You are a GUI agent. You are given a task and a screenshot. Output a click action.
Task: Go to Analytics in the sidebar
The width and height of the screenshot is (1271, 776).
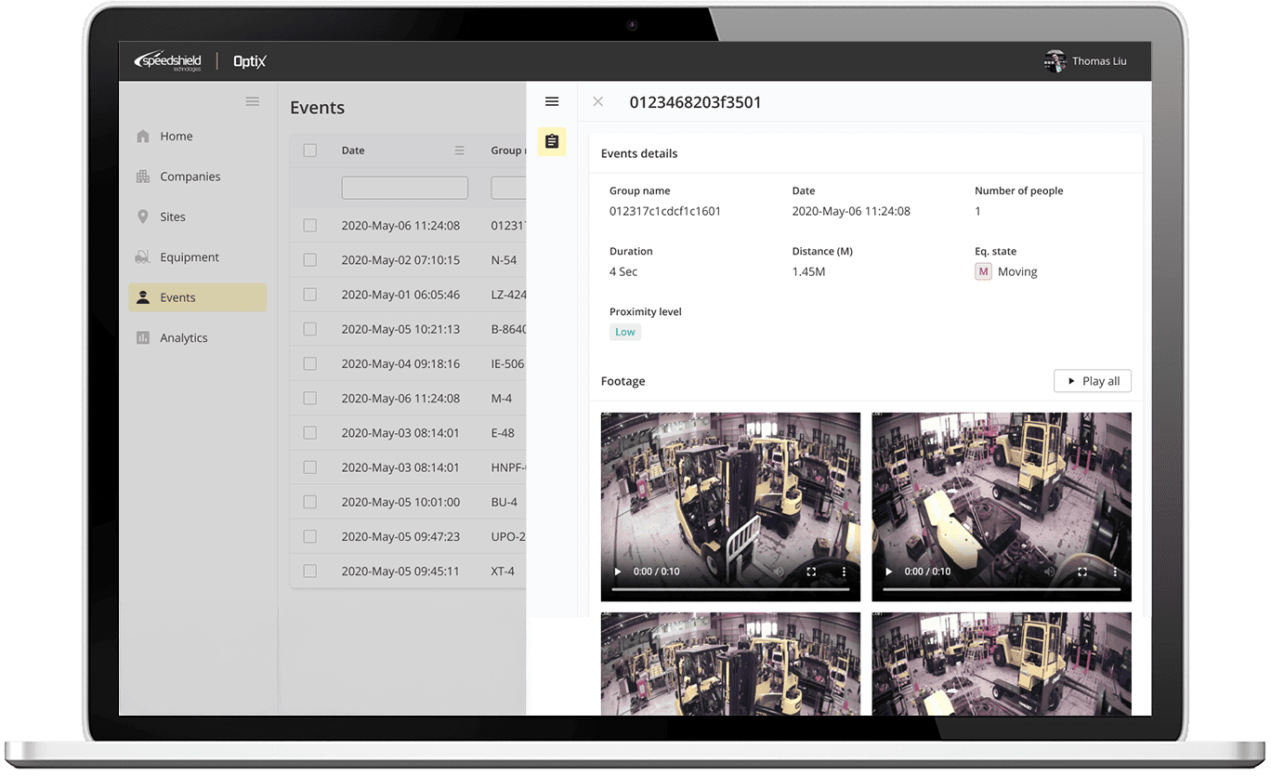tap(183, 338)
